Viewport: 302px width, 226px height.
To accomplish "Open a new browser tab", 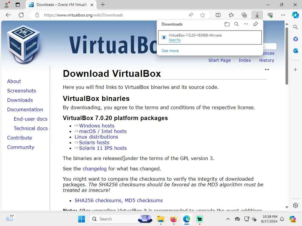I will (103, 5).
